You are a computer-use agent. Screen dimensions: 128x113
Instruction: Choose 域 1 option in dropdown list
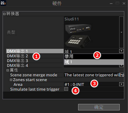94,62
